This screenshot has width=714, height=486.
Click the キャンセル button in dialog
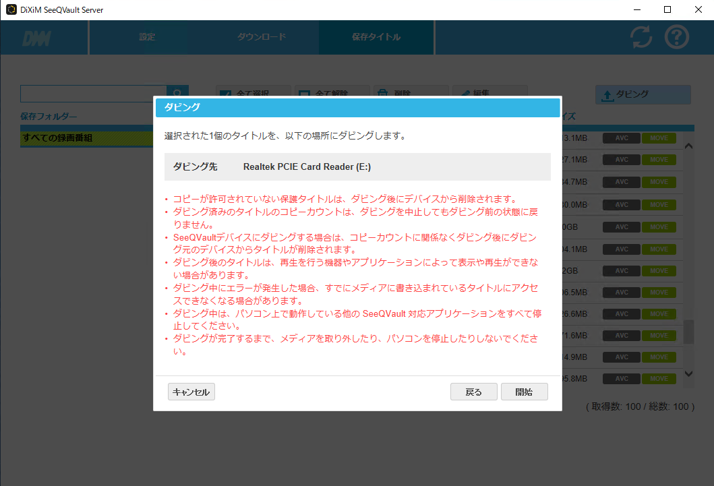pyautogui.click(x=191, y=392)
